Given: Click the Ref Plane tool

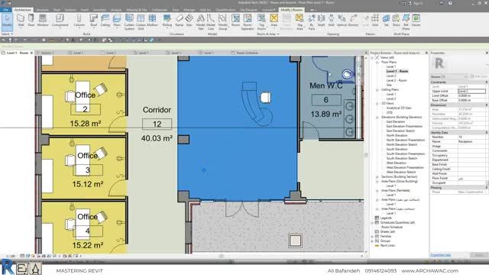Looking at the screenshot, I should click(406, 22).
